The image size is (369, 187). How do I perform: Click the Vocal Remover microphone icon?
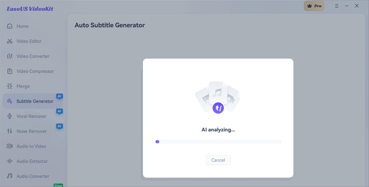tap(10, 116)
